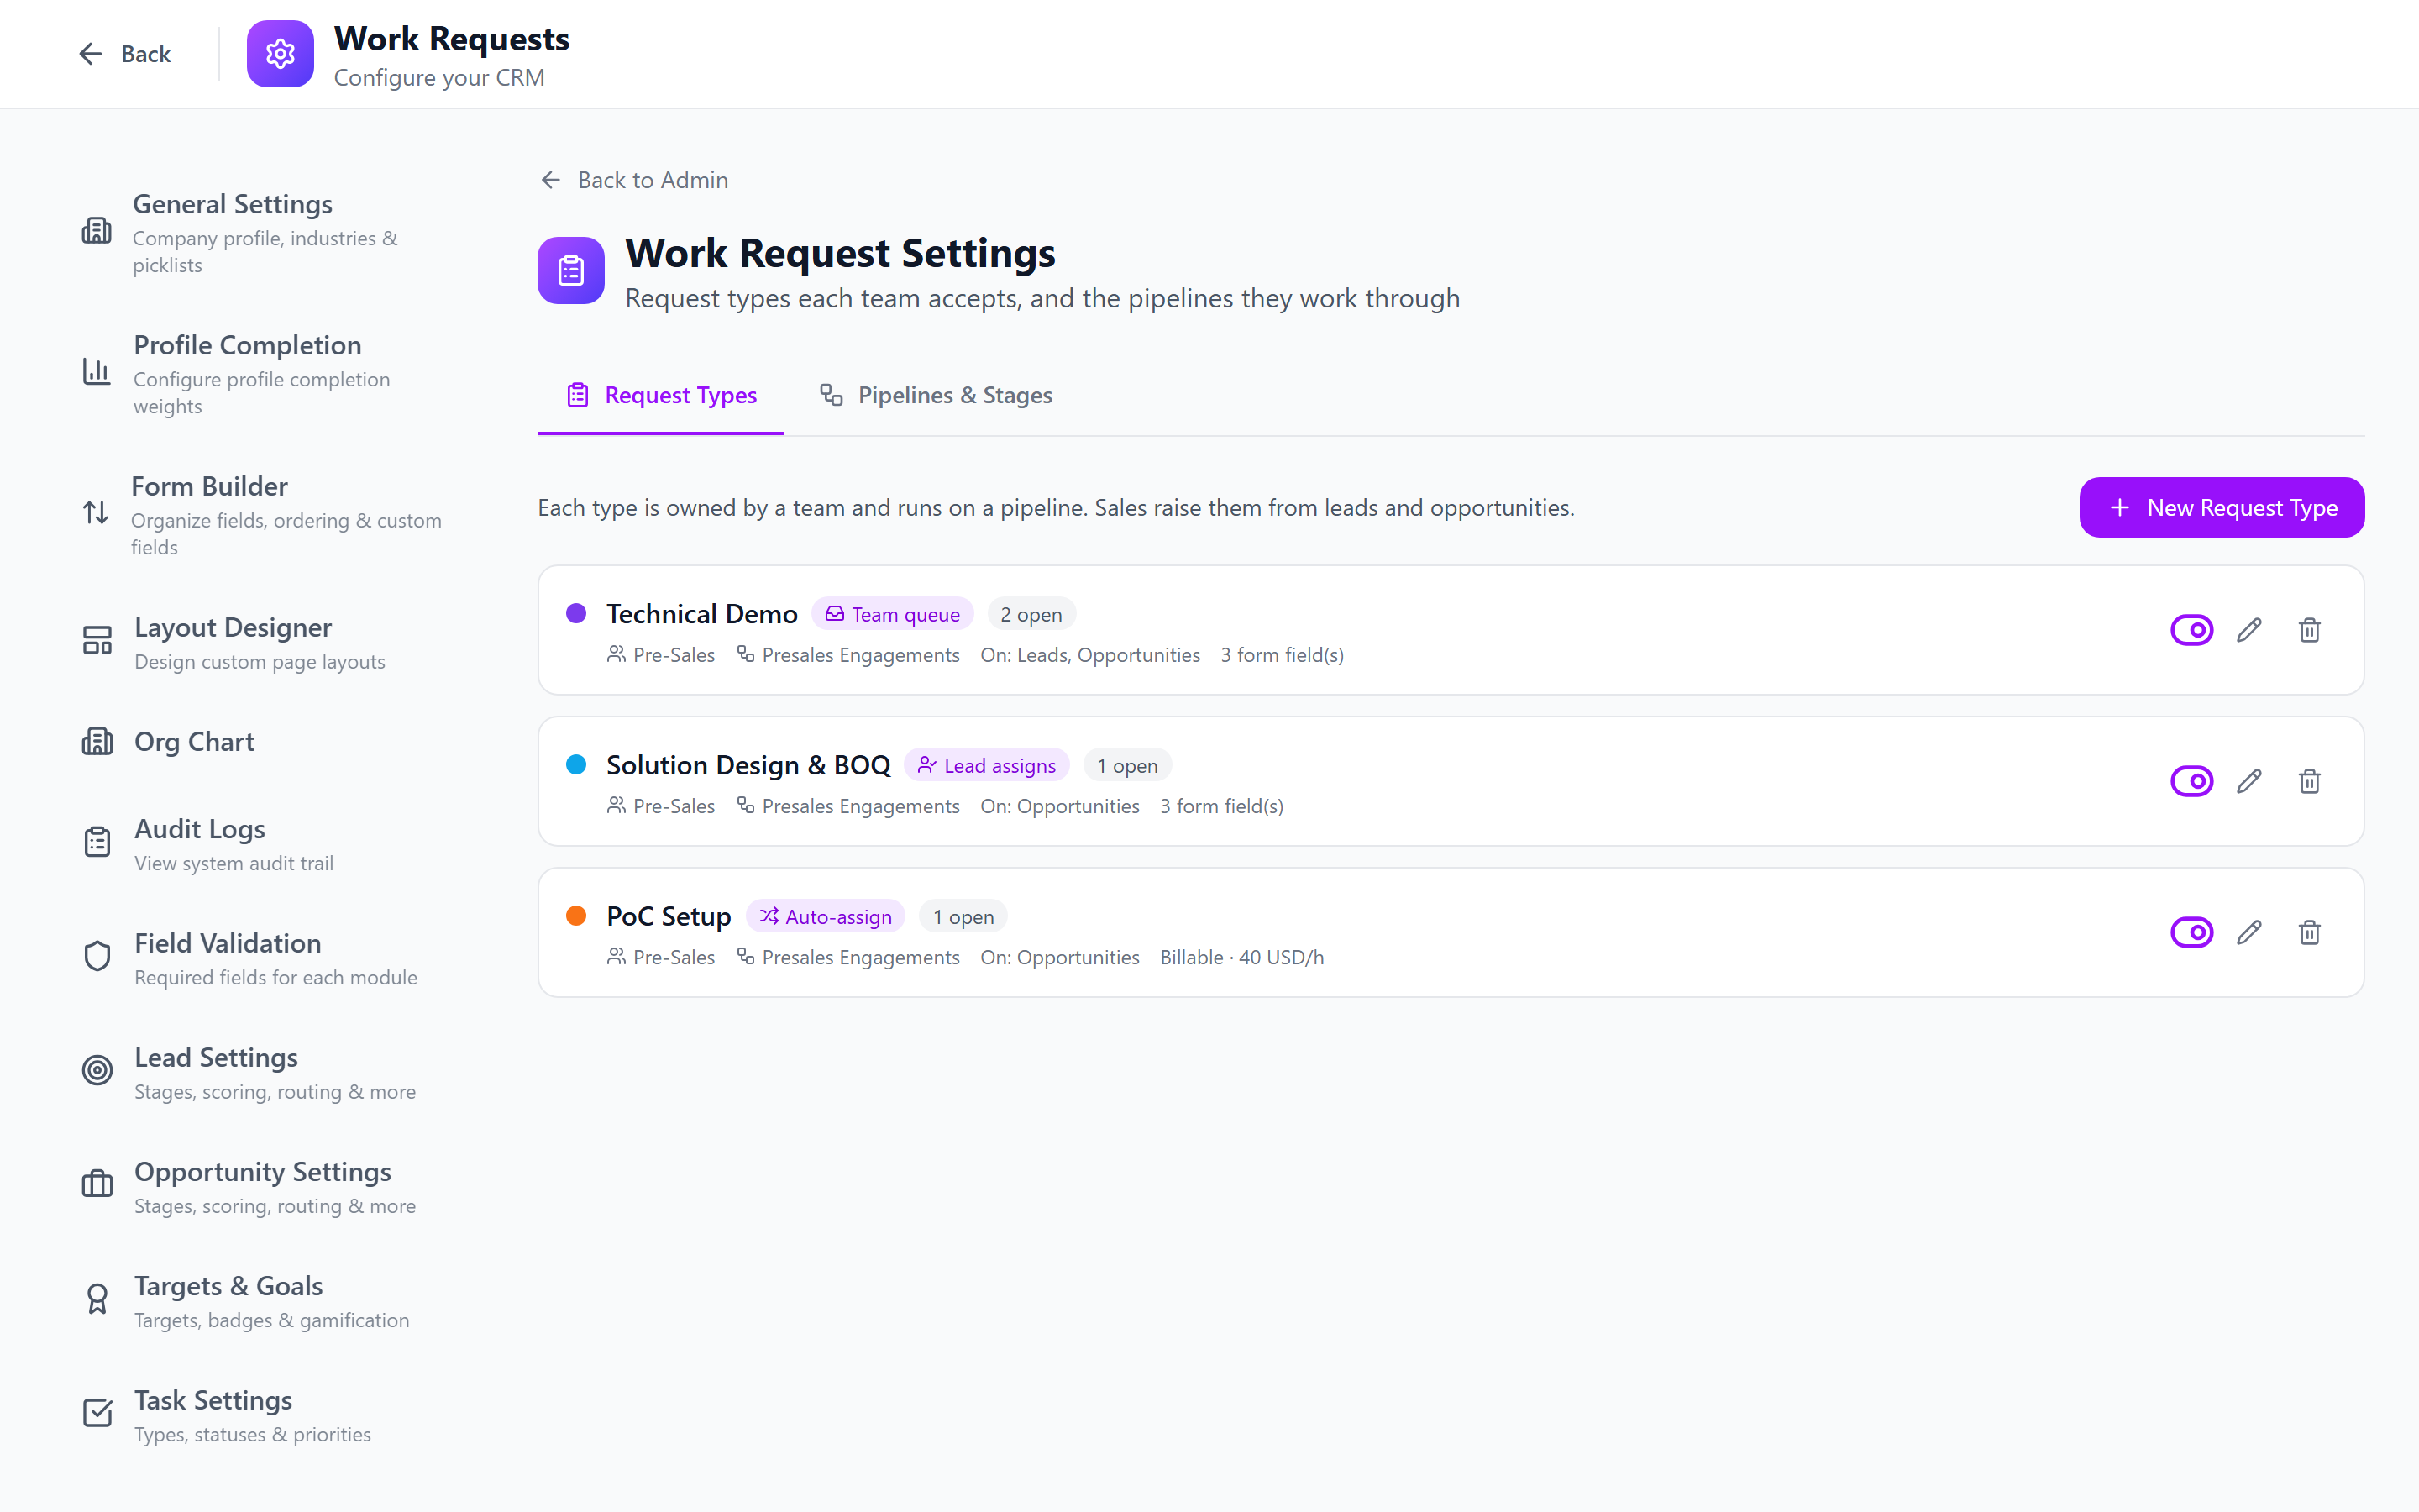Toggle PoC Setup active switch
2419x1512 pixels.
coord(2191,932)
